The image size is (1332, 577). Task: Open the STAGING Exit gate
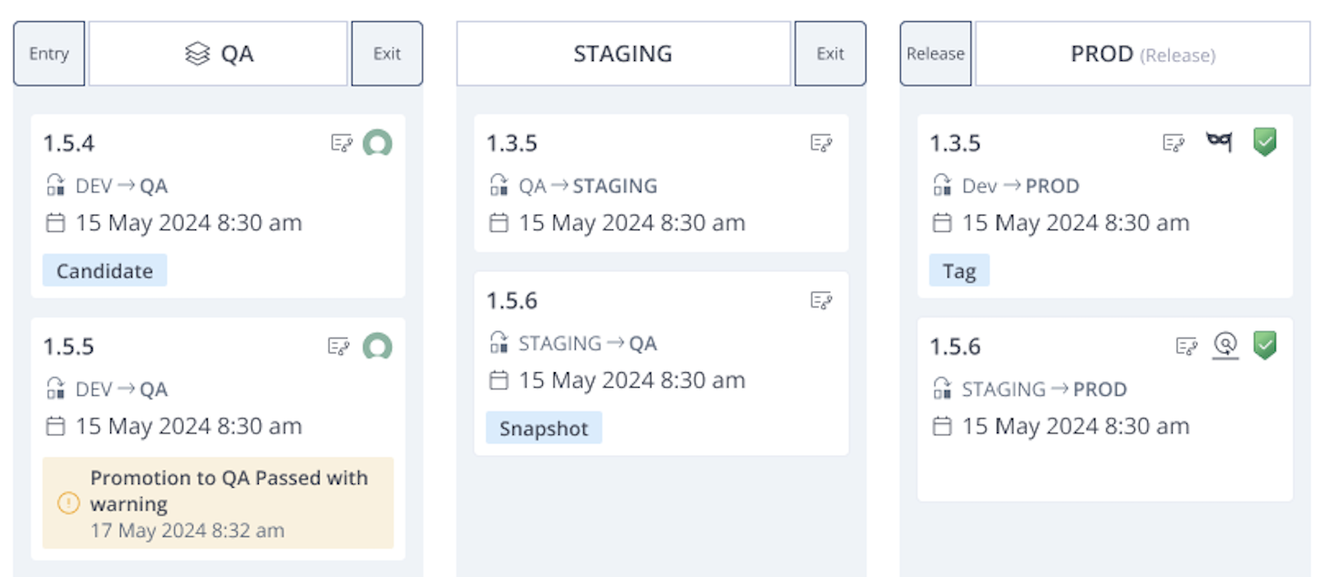pyautogui.click(x=830, y=54)
